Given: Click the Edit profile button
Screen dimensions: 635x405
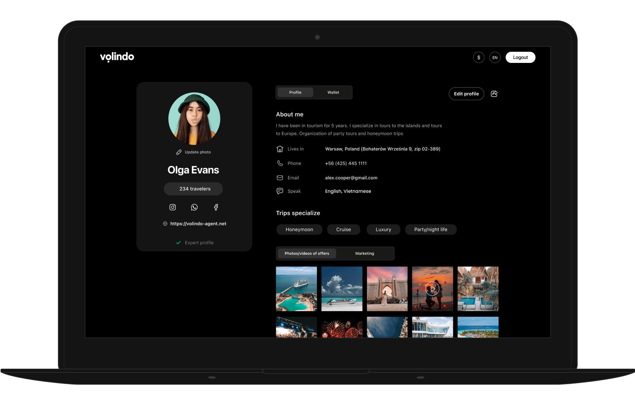Looking at the screenshot, I should [x=466, y=94].
